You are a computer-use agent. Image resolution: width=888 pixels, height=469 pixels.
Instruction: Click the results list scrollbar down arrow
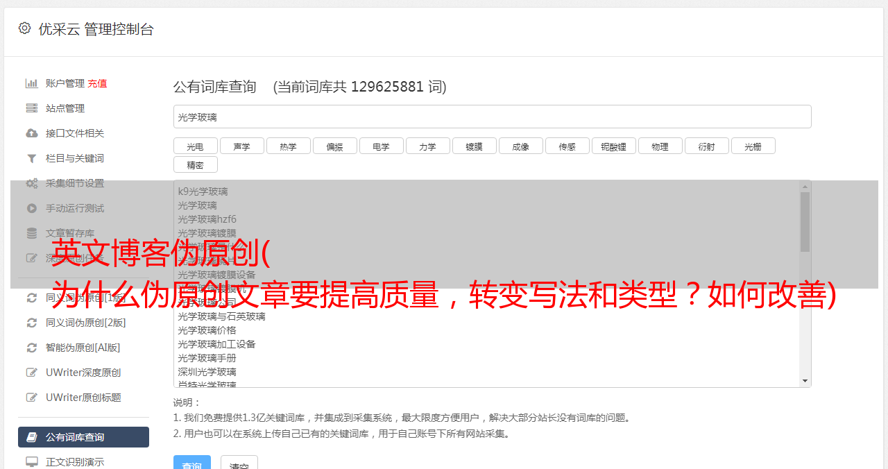click(805, 381)
